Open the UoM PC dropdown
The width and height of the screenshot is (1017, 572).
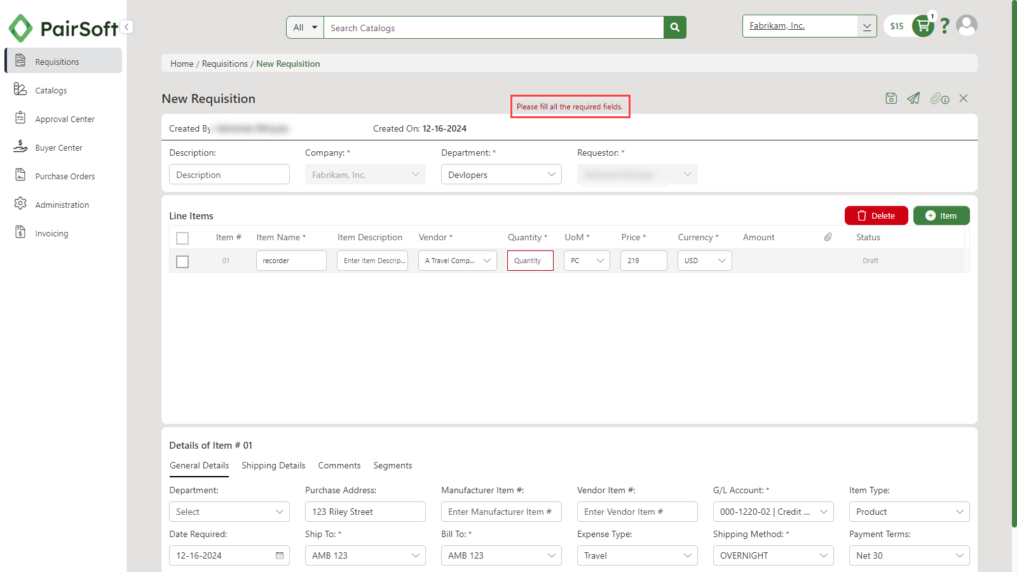[x=587, y=261]
